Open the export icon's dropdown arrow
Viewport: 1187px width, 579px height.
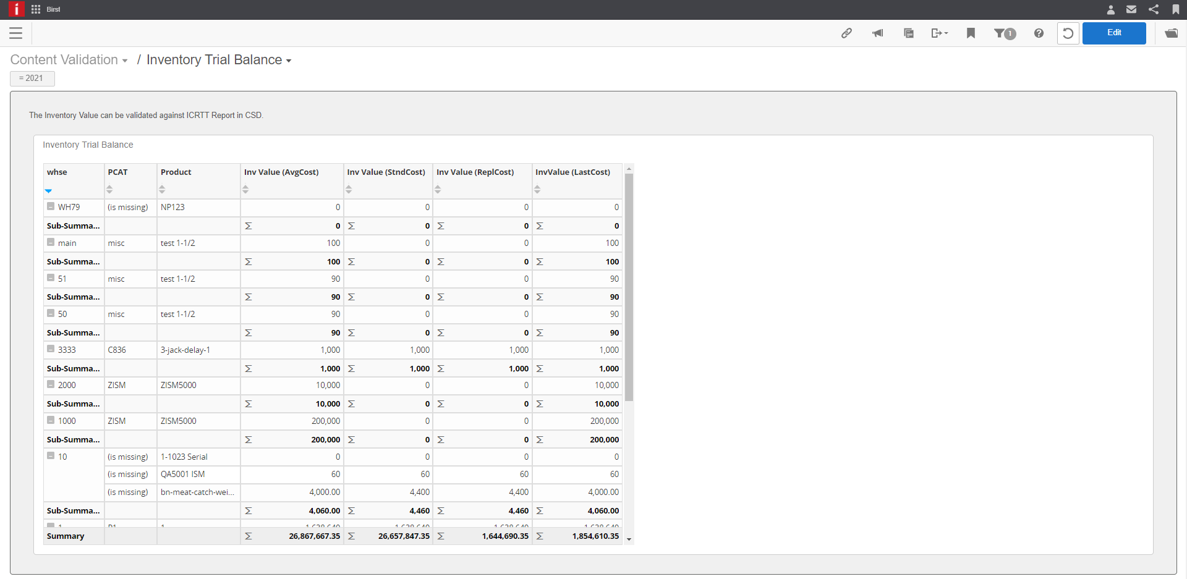[x=945, y=35]
